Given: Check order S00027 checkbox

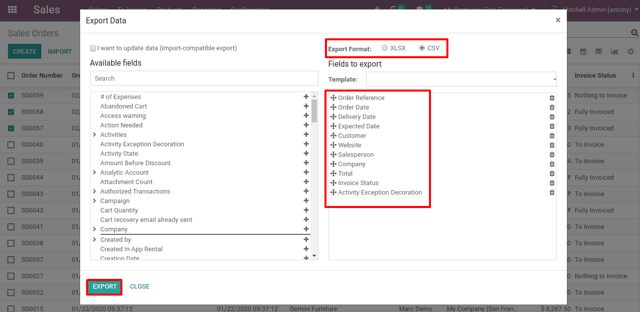Looking at the screenshot, I should click(x=11, y=276).
